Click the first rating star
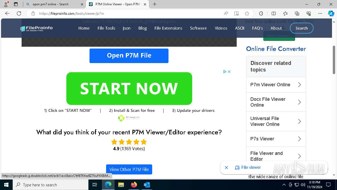 click(x=114, y=142)
